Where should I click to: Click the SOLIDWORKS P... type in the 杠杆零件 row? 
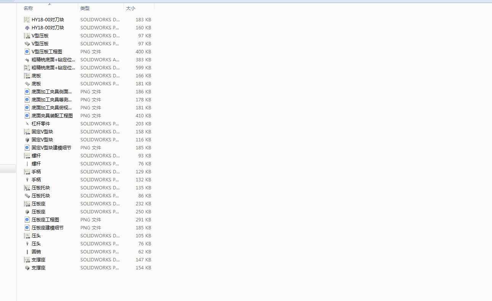100,123
